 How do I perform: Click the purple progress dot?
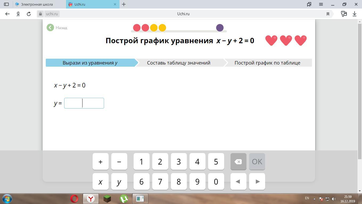pyautogui.click(x=220, y=28)
